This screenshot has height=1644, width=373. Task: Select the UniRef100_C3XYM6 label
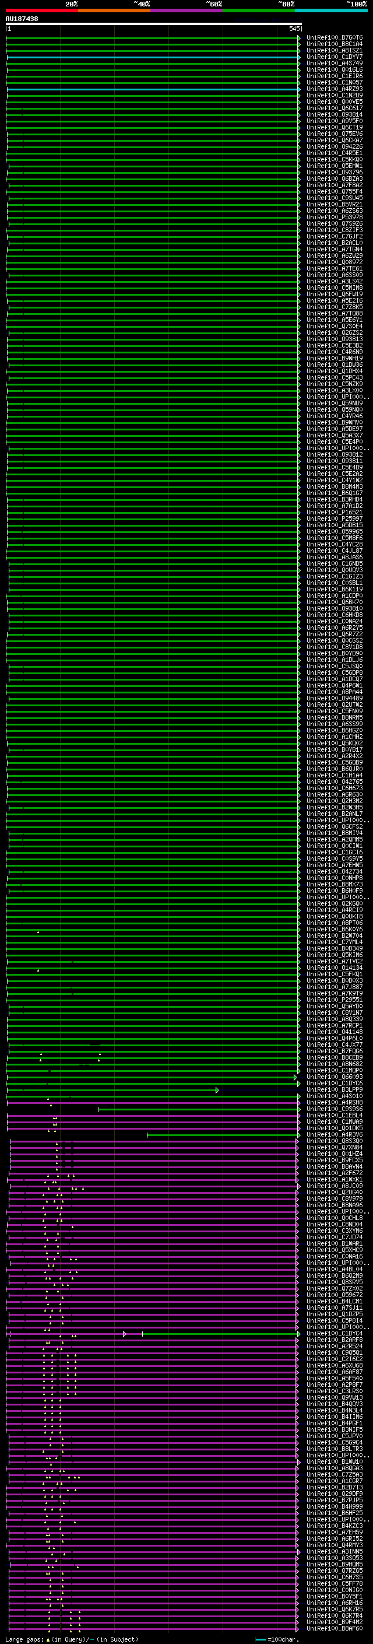pos(334,1231)
